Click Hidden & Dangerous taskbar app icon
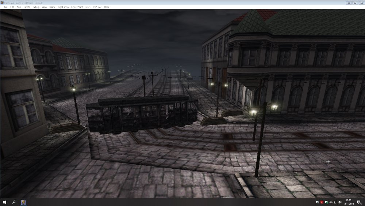365x206 pixels. coord(23,202)
